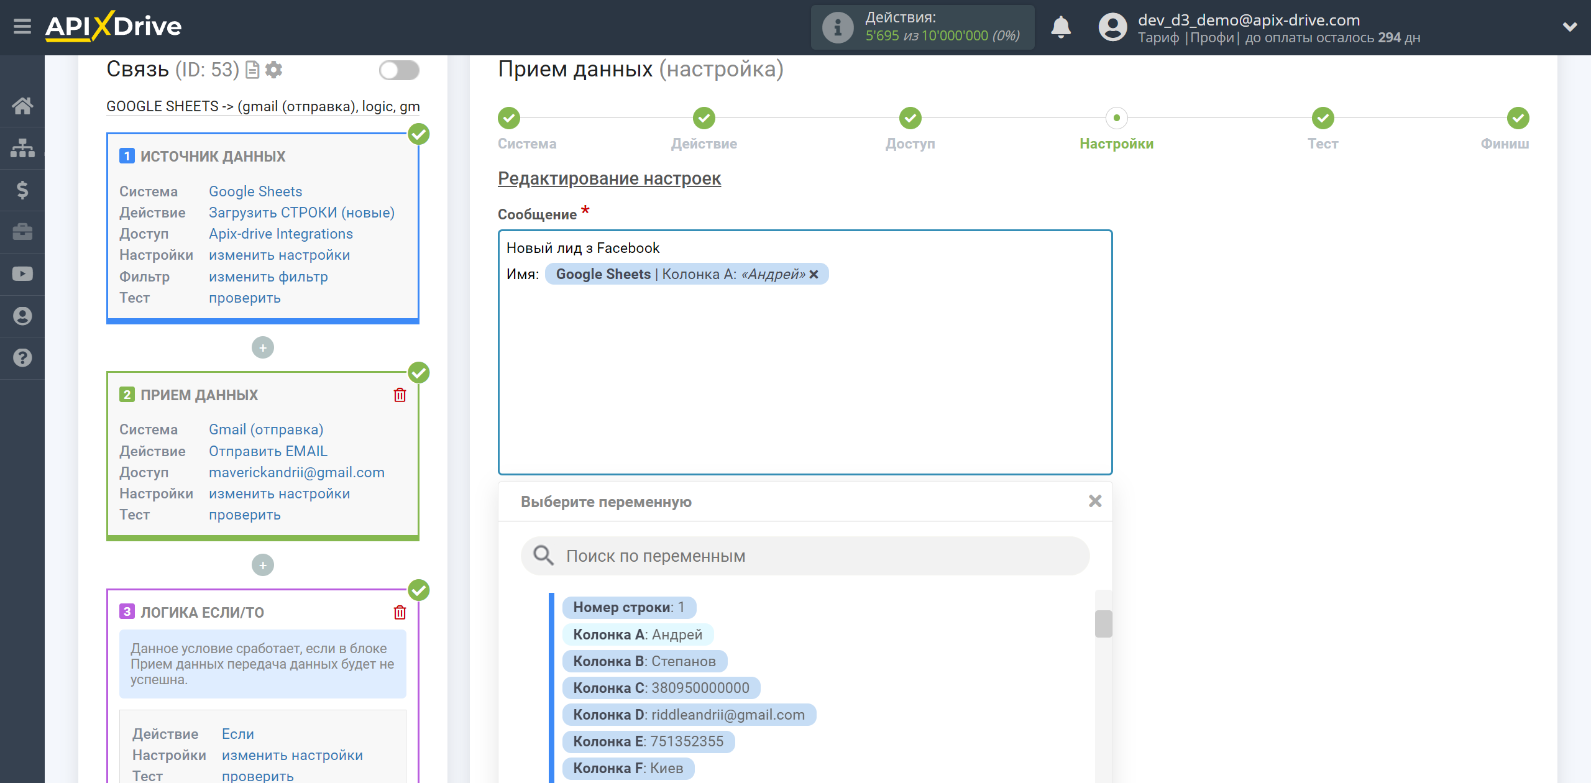Select variable Колонка C: 380950000000
This screenshot has height=783, width=1591.
[661, 688]
